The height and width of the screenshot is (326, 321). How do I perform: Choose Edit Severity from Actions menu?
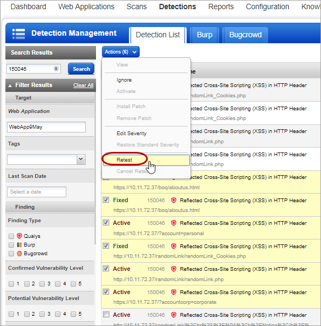click(x=131, y=134)
